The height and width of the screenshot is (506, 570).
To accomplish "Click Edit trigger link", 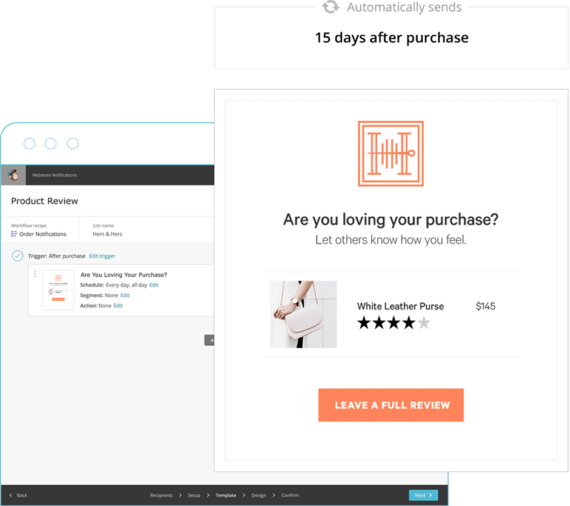I will click(x=102, y=256).
